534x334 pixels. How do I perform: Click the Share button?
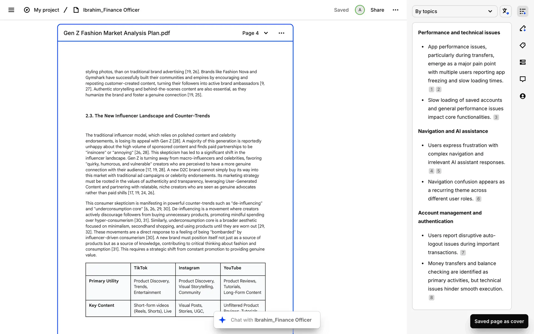(377, 10)
